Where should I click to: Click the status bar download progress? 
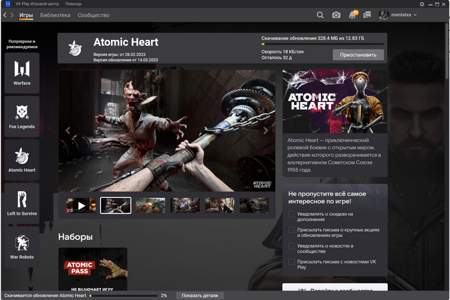123,296
